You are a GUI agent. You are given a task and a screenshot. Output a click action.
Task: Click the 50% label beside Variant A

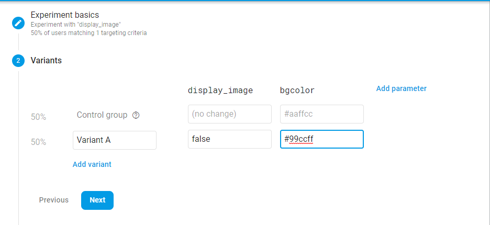click(x=38, y=142)
